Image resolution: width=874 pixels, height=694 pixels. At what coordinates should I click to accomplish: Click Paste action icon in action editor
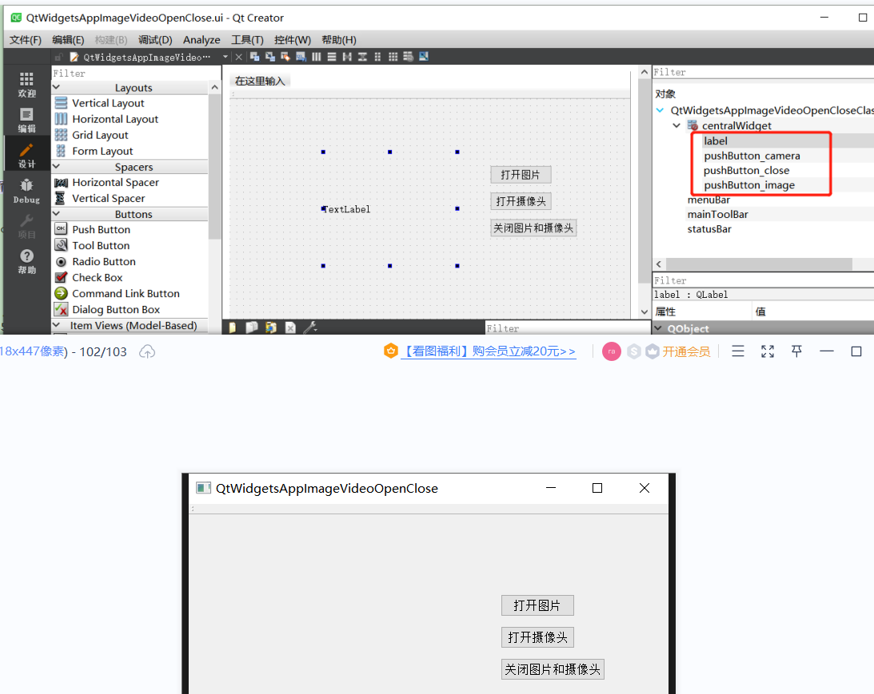(x=271, y=327)
